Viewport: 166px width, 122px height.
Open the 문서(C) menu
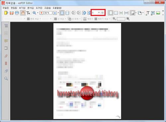tap(31, 8)
